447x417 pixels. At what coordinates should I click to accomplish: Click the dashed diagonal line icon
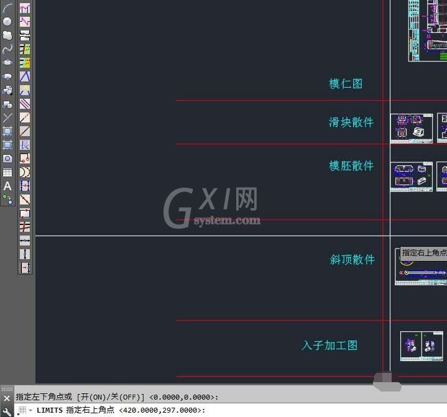[25, 117]
